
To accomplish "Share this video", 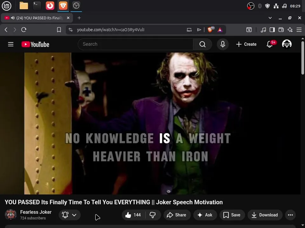I will click(177, 215).
